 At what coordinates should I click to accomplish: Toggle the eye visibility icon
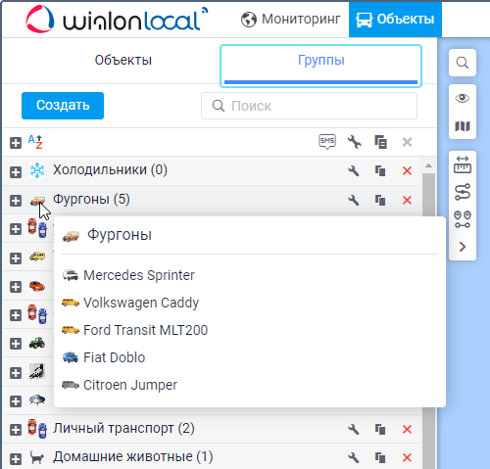pos(463,98)
